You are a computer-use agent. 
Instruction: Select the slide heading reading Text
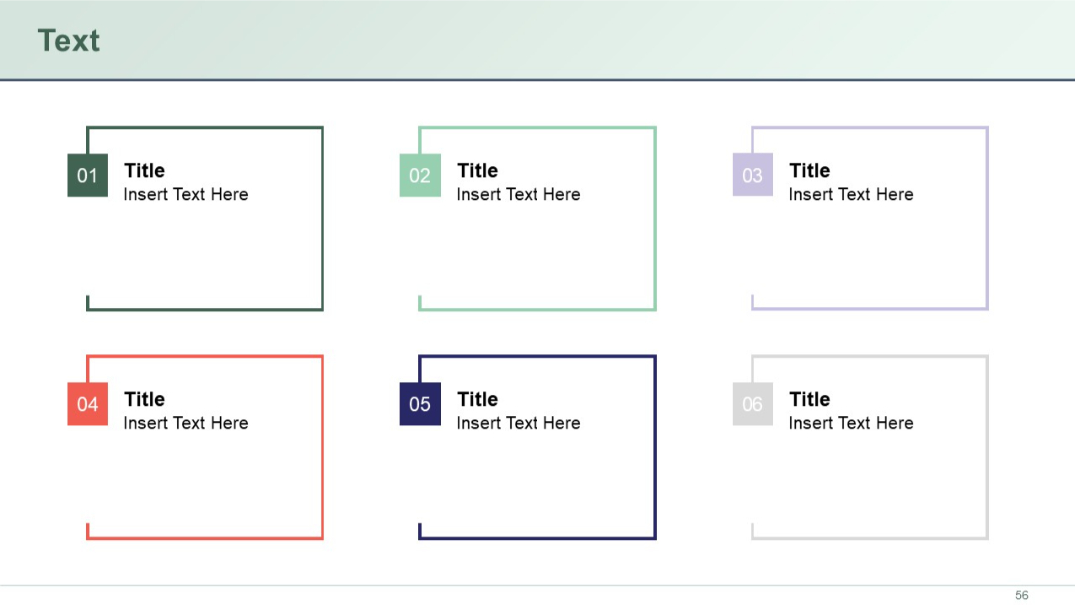[68, 41]
